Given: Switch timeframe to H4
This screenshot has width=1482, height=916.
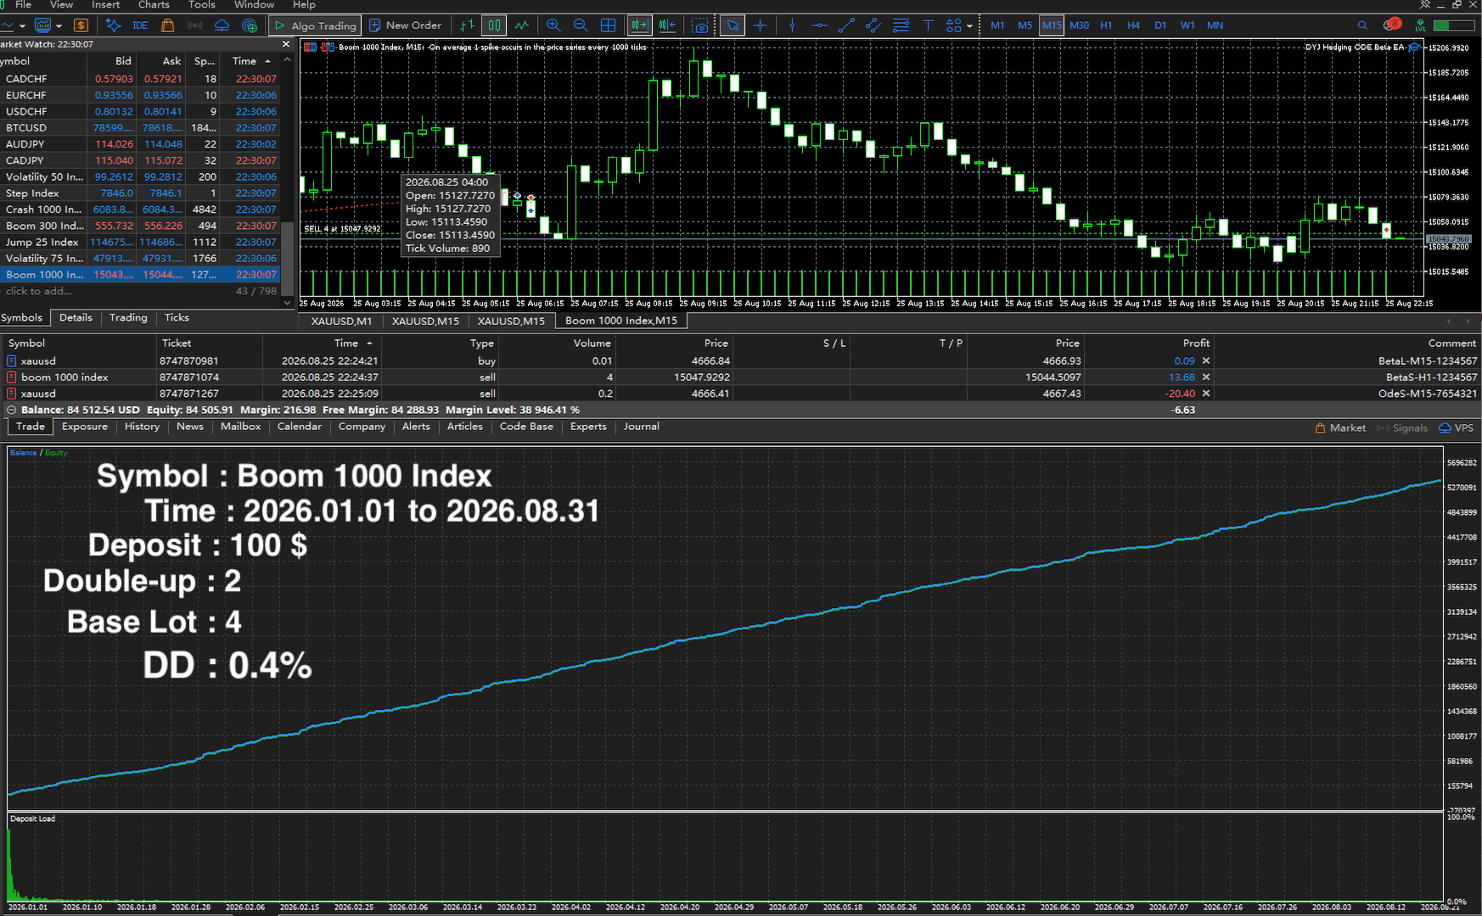Looking at the screenshot, I should point(1133,25).
